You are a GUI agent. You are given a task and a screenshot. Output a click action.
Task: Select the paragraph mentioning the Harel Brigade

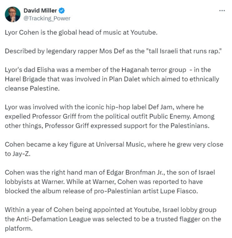click(112, 79)
